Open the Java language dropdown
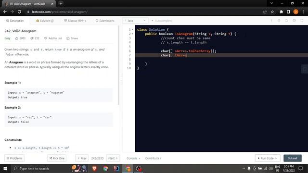Image resolution: width=308 pixels, height=173 pixels. click(135, 21)
